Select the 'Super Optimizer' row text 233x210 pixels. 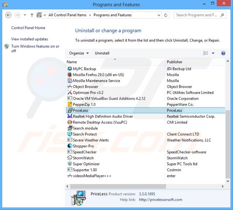pyautogui.click(x=86, y=164)
